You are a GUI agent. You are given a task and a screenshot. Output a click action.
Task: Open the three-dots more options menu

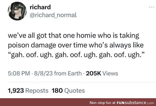click(152, 7)
